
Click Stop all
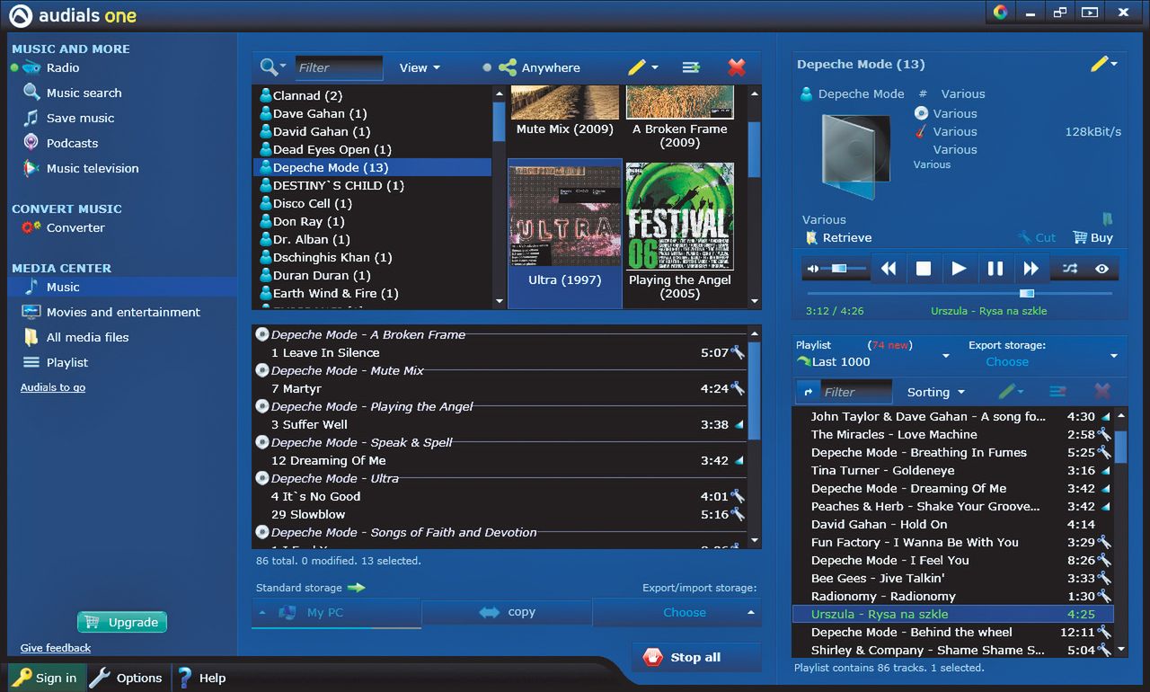(x=696, y=657)
